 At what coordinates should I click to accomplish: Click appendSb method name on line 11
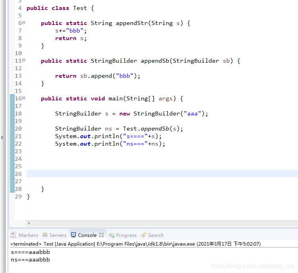pyautogui.click(x=155, y=61)
